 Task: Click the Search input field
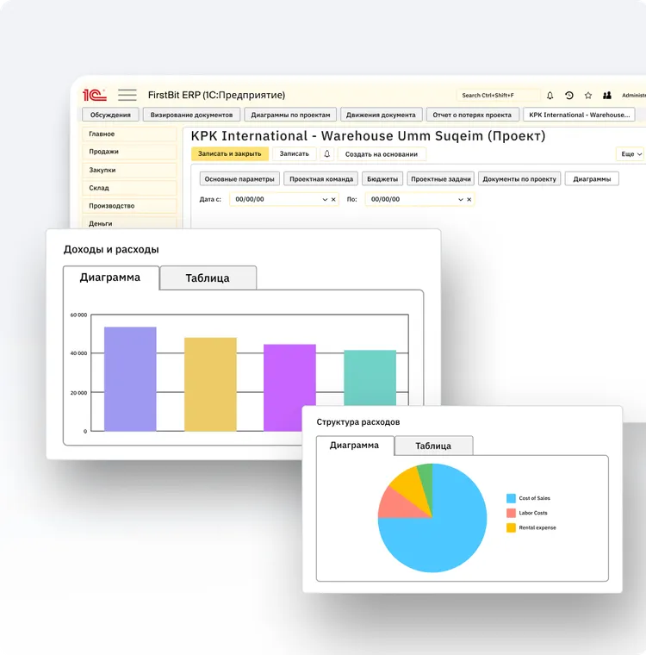tap(498, 96)
